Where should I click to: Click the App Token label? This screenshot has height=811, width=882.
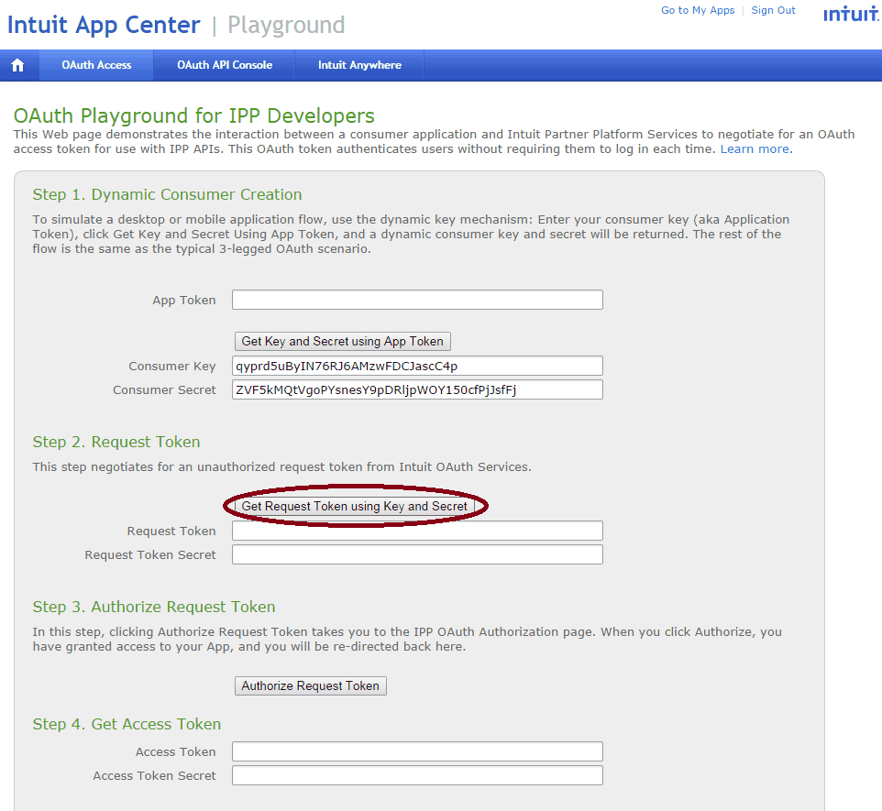point(184,301)
